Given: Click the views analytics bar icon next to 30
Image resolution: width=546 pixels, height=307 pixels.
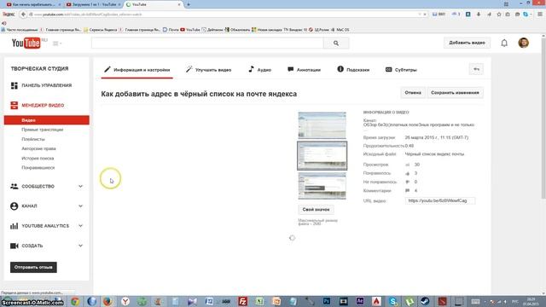Looking at the screenshot, I should click(408, 165).
